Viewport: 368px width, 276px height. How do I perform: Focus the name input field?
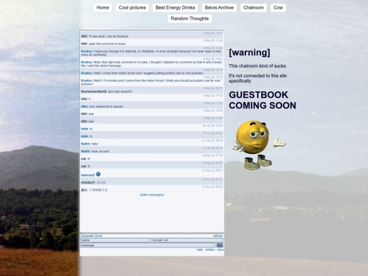pyautogui.click(x=116, y=240)
